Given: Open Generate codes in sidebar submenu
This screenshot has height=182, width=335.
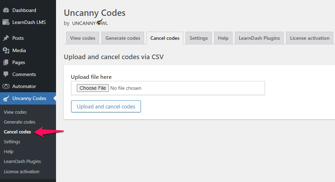Looking at the screenshot, I should (x=20, y=122).
